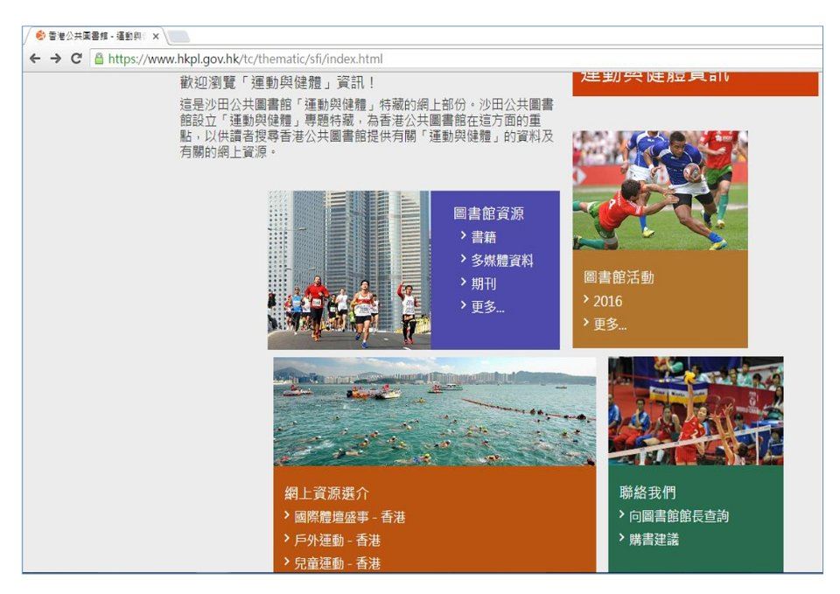Click the rugby players photo
The height and width of the screenshot is (594, 840).
[660, 190]
